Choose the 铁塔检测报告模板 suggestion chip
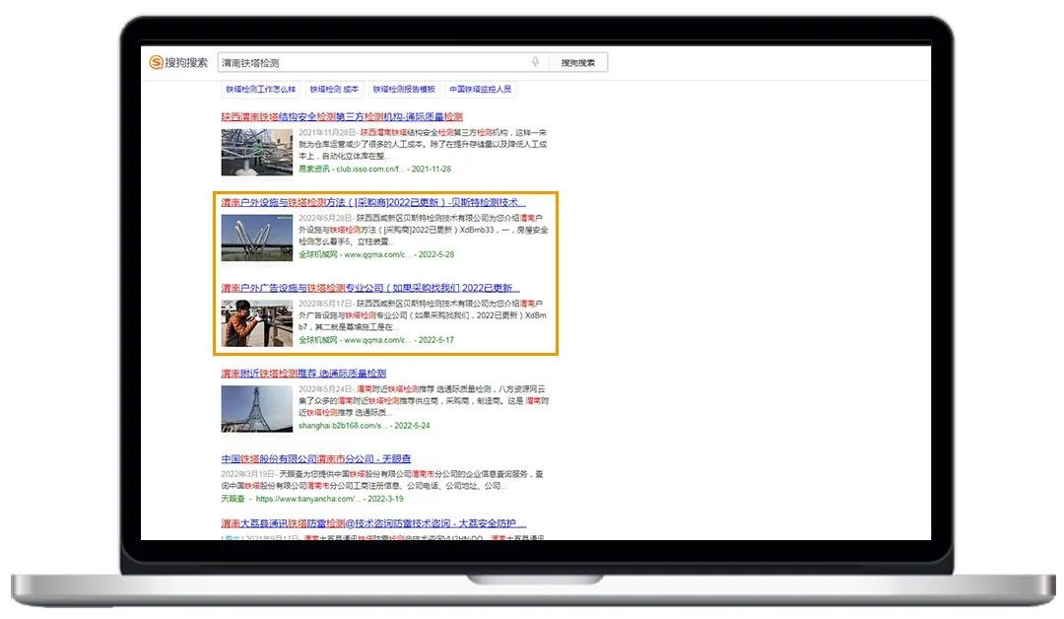The height and width of the screenshot is (619, 1064). (x=404, y=89)
